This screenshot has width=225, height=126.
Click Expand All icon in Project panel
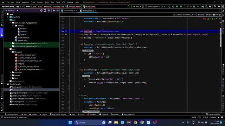[45, 10]
